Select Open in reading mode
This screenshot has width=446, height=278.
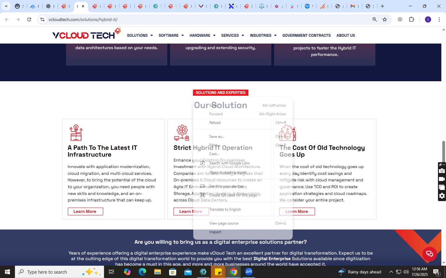click(x=243, y=172)
